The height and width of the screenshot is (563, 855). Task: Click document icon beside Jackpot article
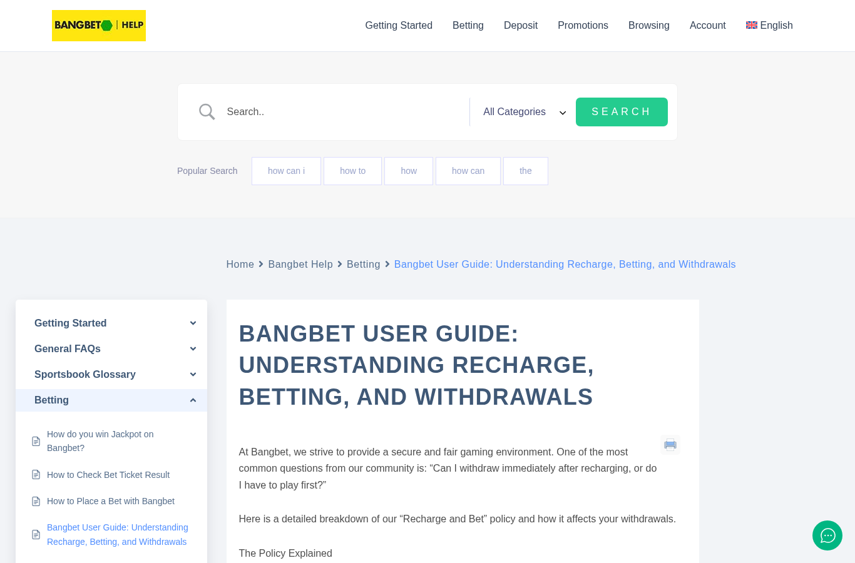36,441
